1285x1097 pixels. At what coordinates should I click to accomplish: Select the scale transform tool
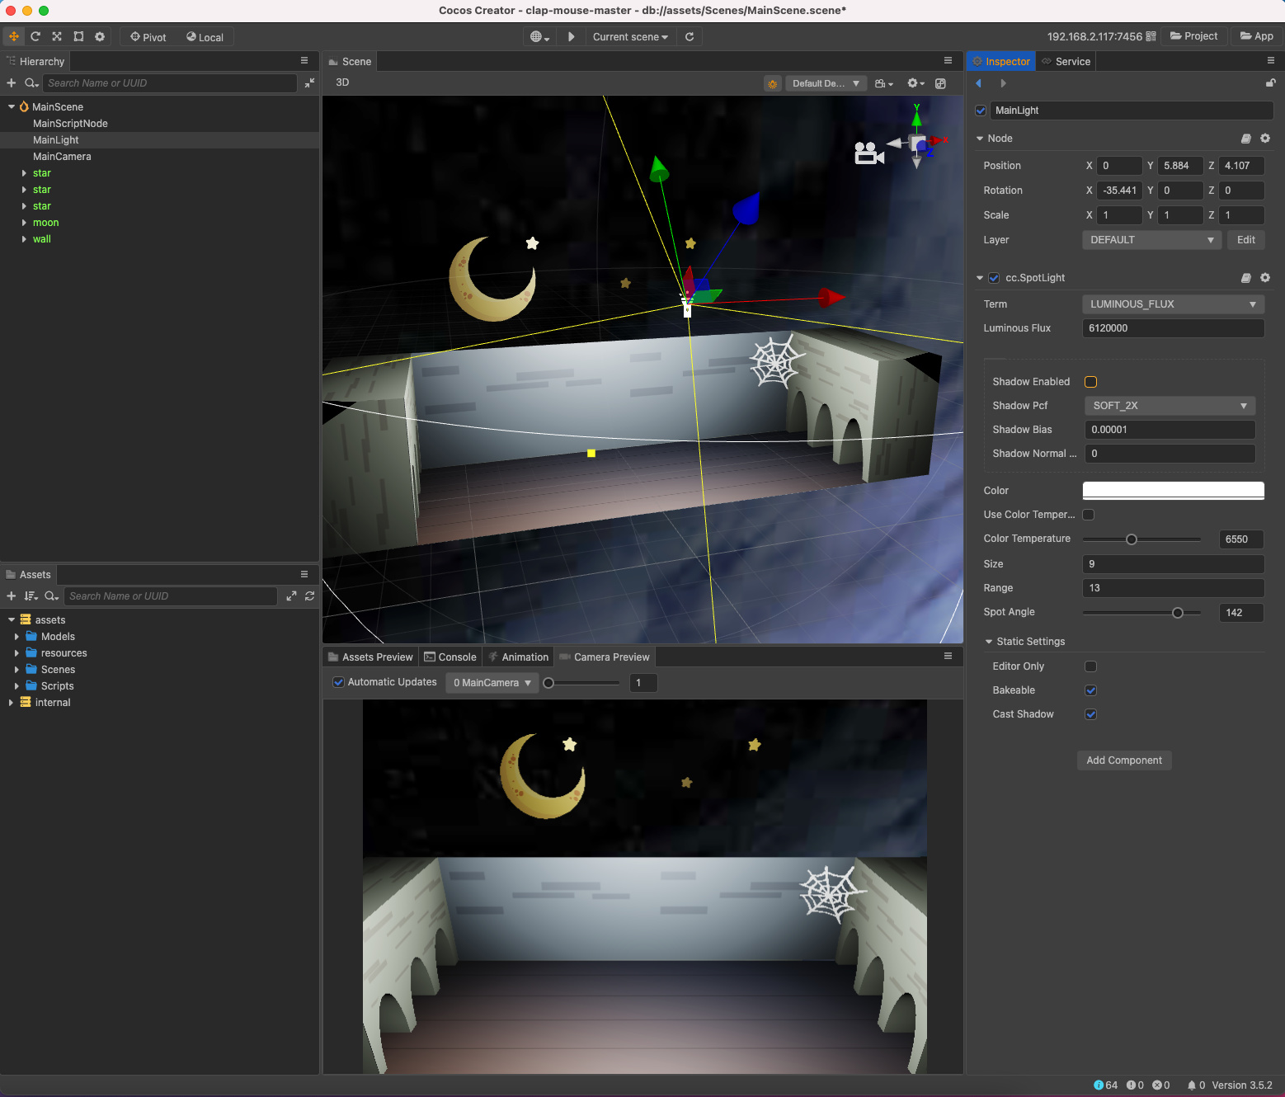[x=57, y=36]
